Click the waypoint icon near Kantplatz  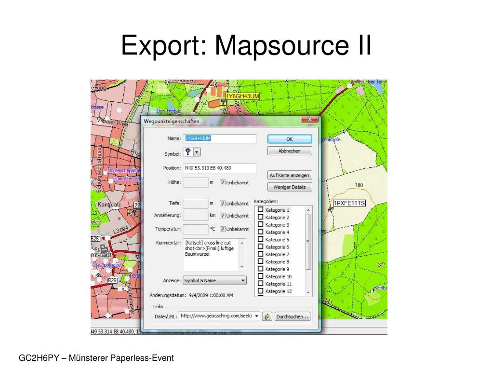click(129, 211)
